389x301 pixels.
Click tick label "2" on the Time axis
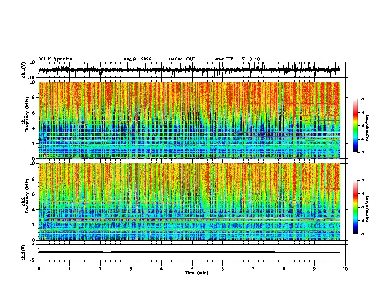[x=100, y=269]
